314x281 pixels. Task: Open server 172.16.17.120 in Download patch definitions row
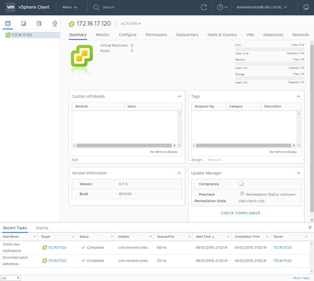pyautogui.click(x=282, y=261)
